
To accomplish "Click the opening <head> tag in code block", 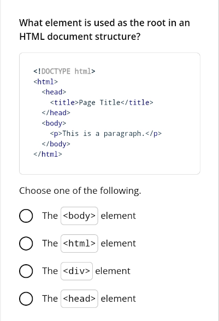I will (x=54, y=92).
